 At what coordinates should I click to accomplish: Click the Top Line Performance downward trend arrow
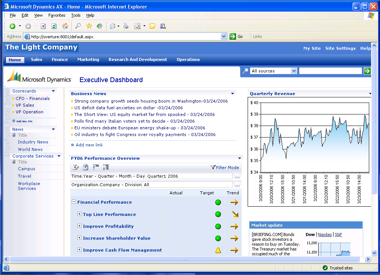tap(235, 214)
